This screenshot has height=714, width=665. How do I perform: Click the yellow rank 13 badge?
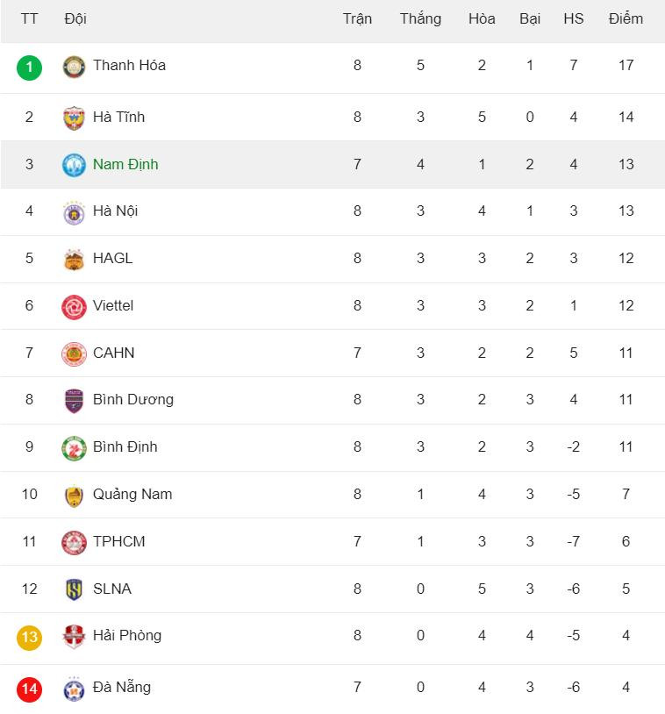click(x=29, y=637)
